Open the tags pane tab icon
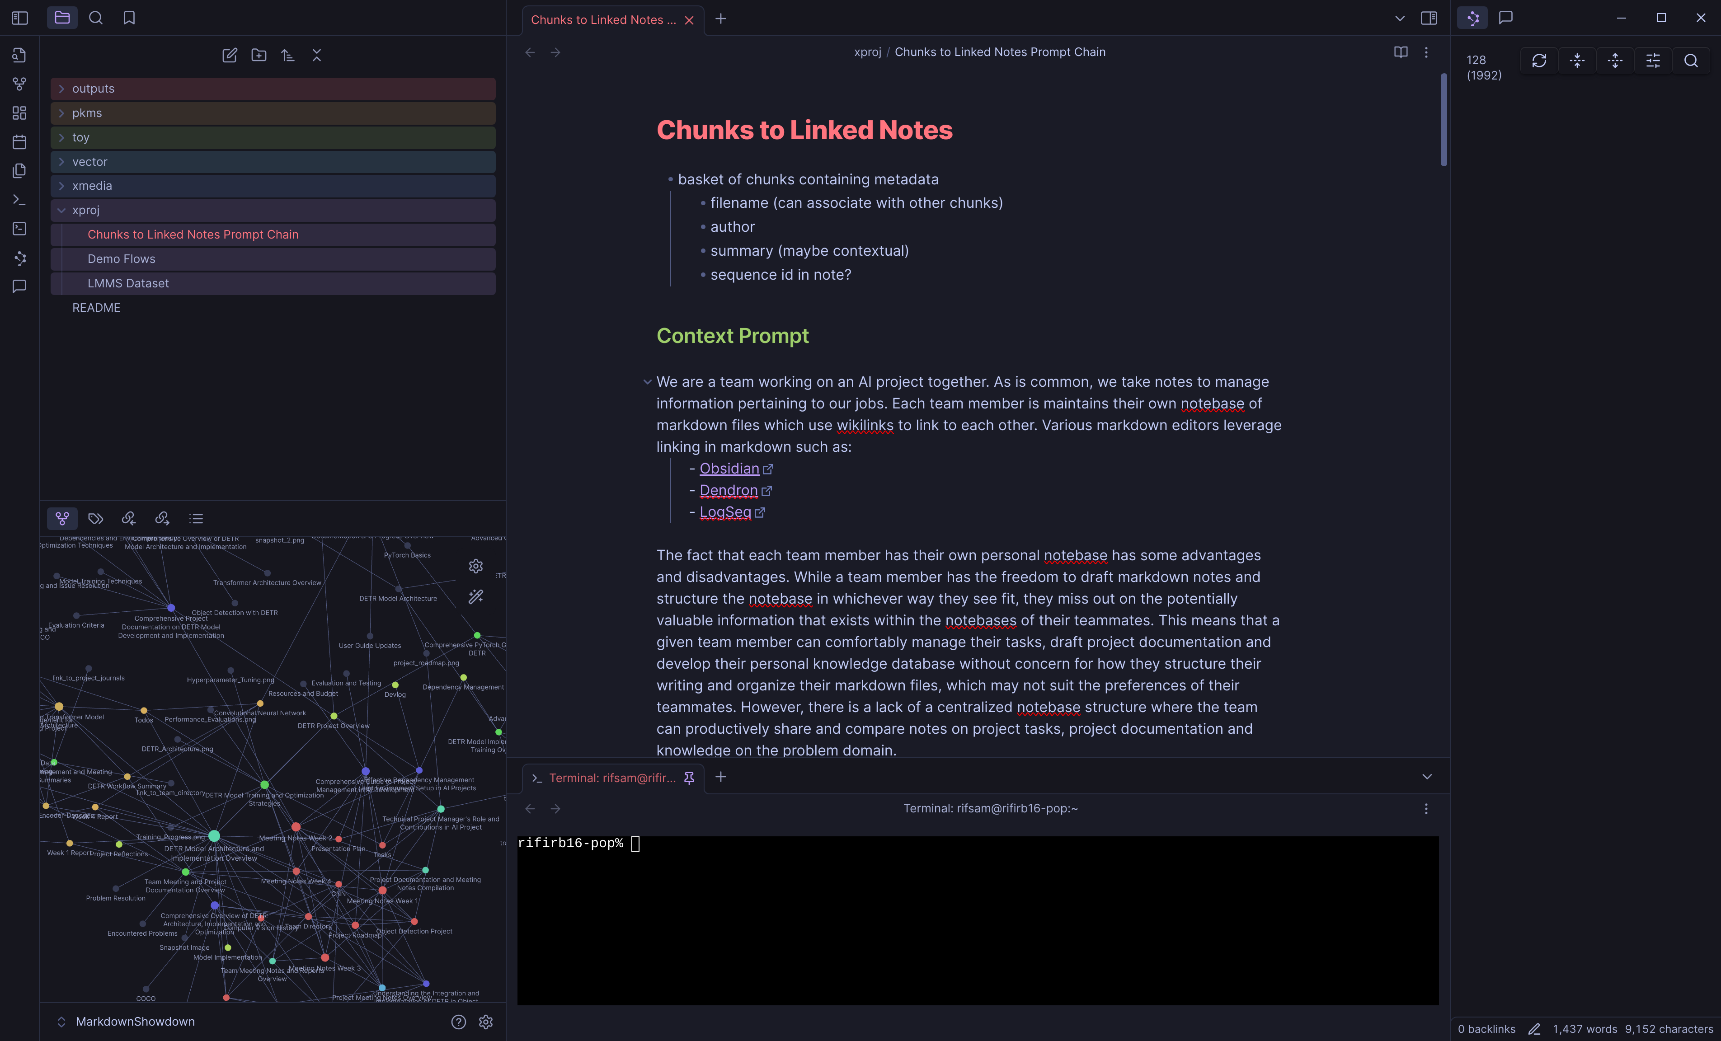 pos(96,518)
